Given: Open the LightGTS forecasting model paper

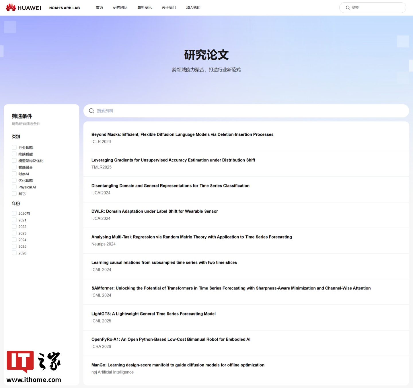Looking at the screenshot, I should (x=153, y=314).
